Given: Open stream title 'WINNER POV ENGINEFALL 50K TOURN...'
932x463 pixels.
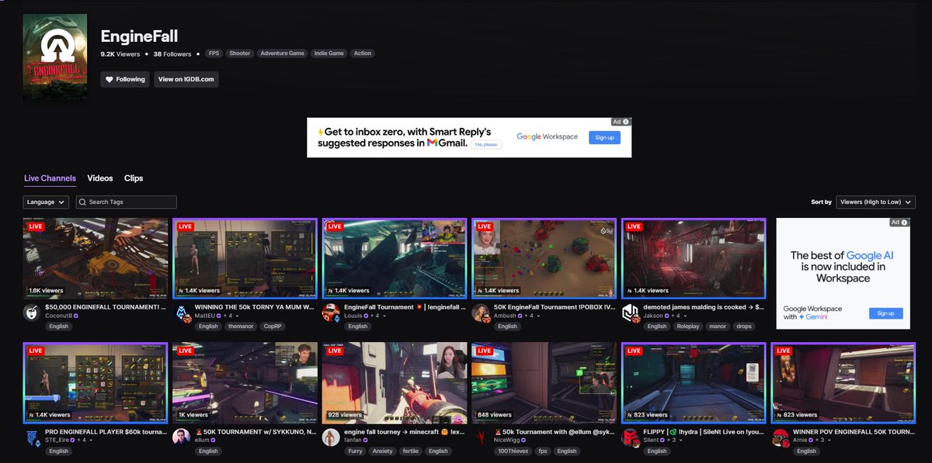Looking at the screenshot, I should point(854,431).
